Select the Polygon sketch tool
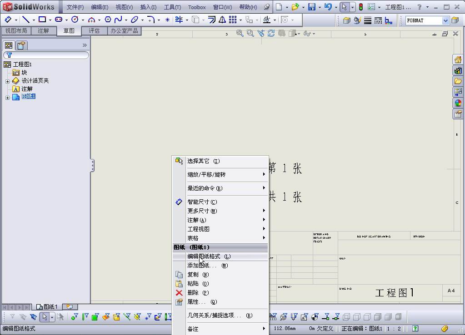 click(108, 20)
